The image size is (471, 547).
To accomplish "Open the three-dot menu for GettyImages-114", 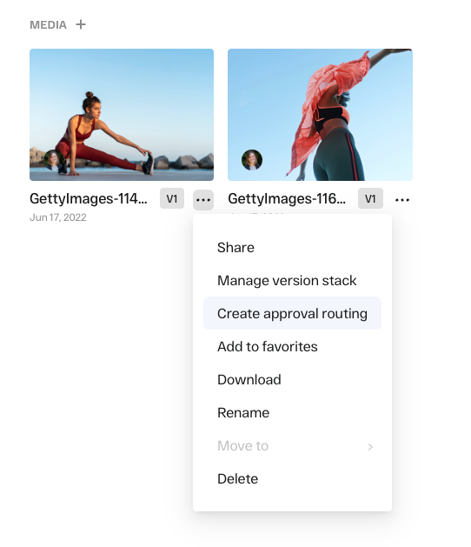I will point(203,200).
